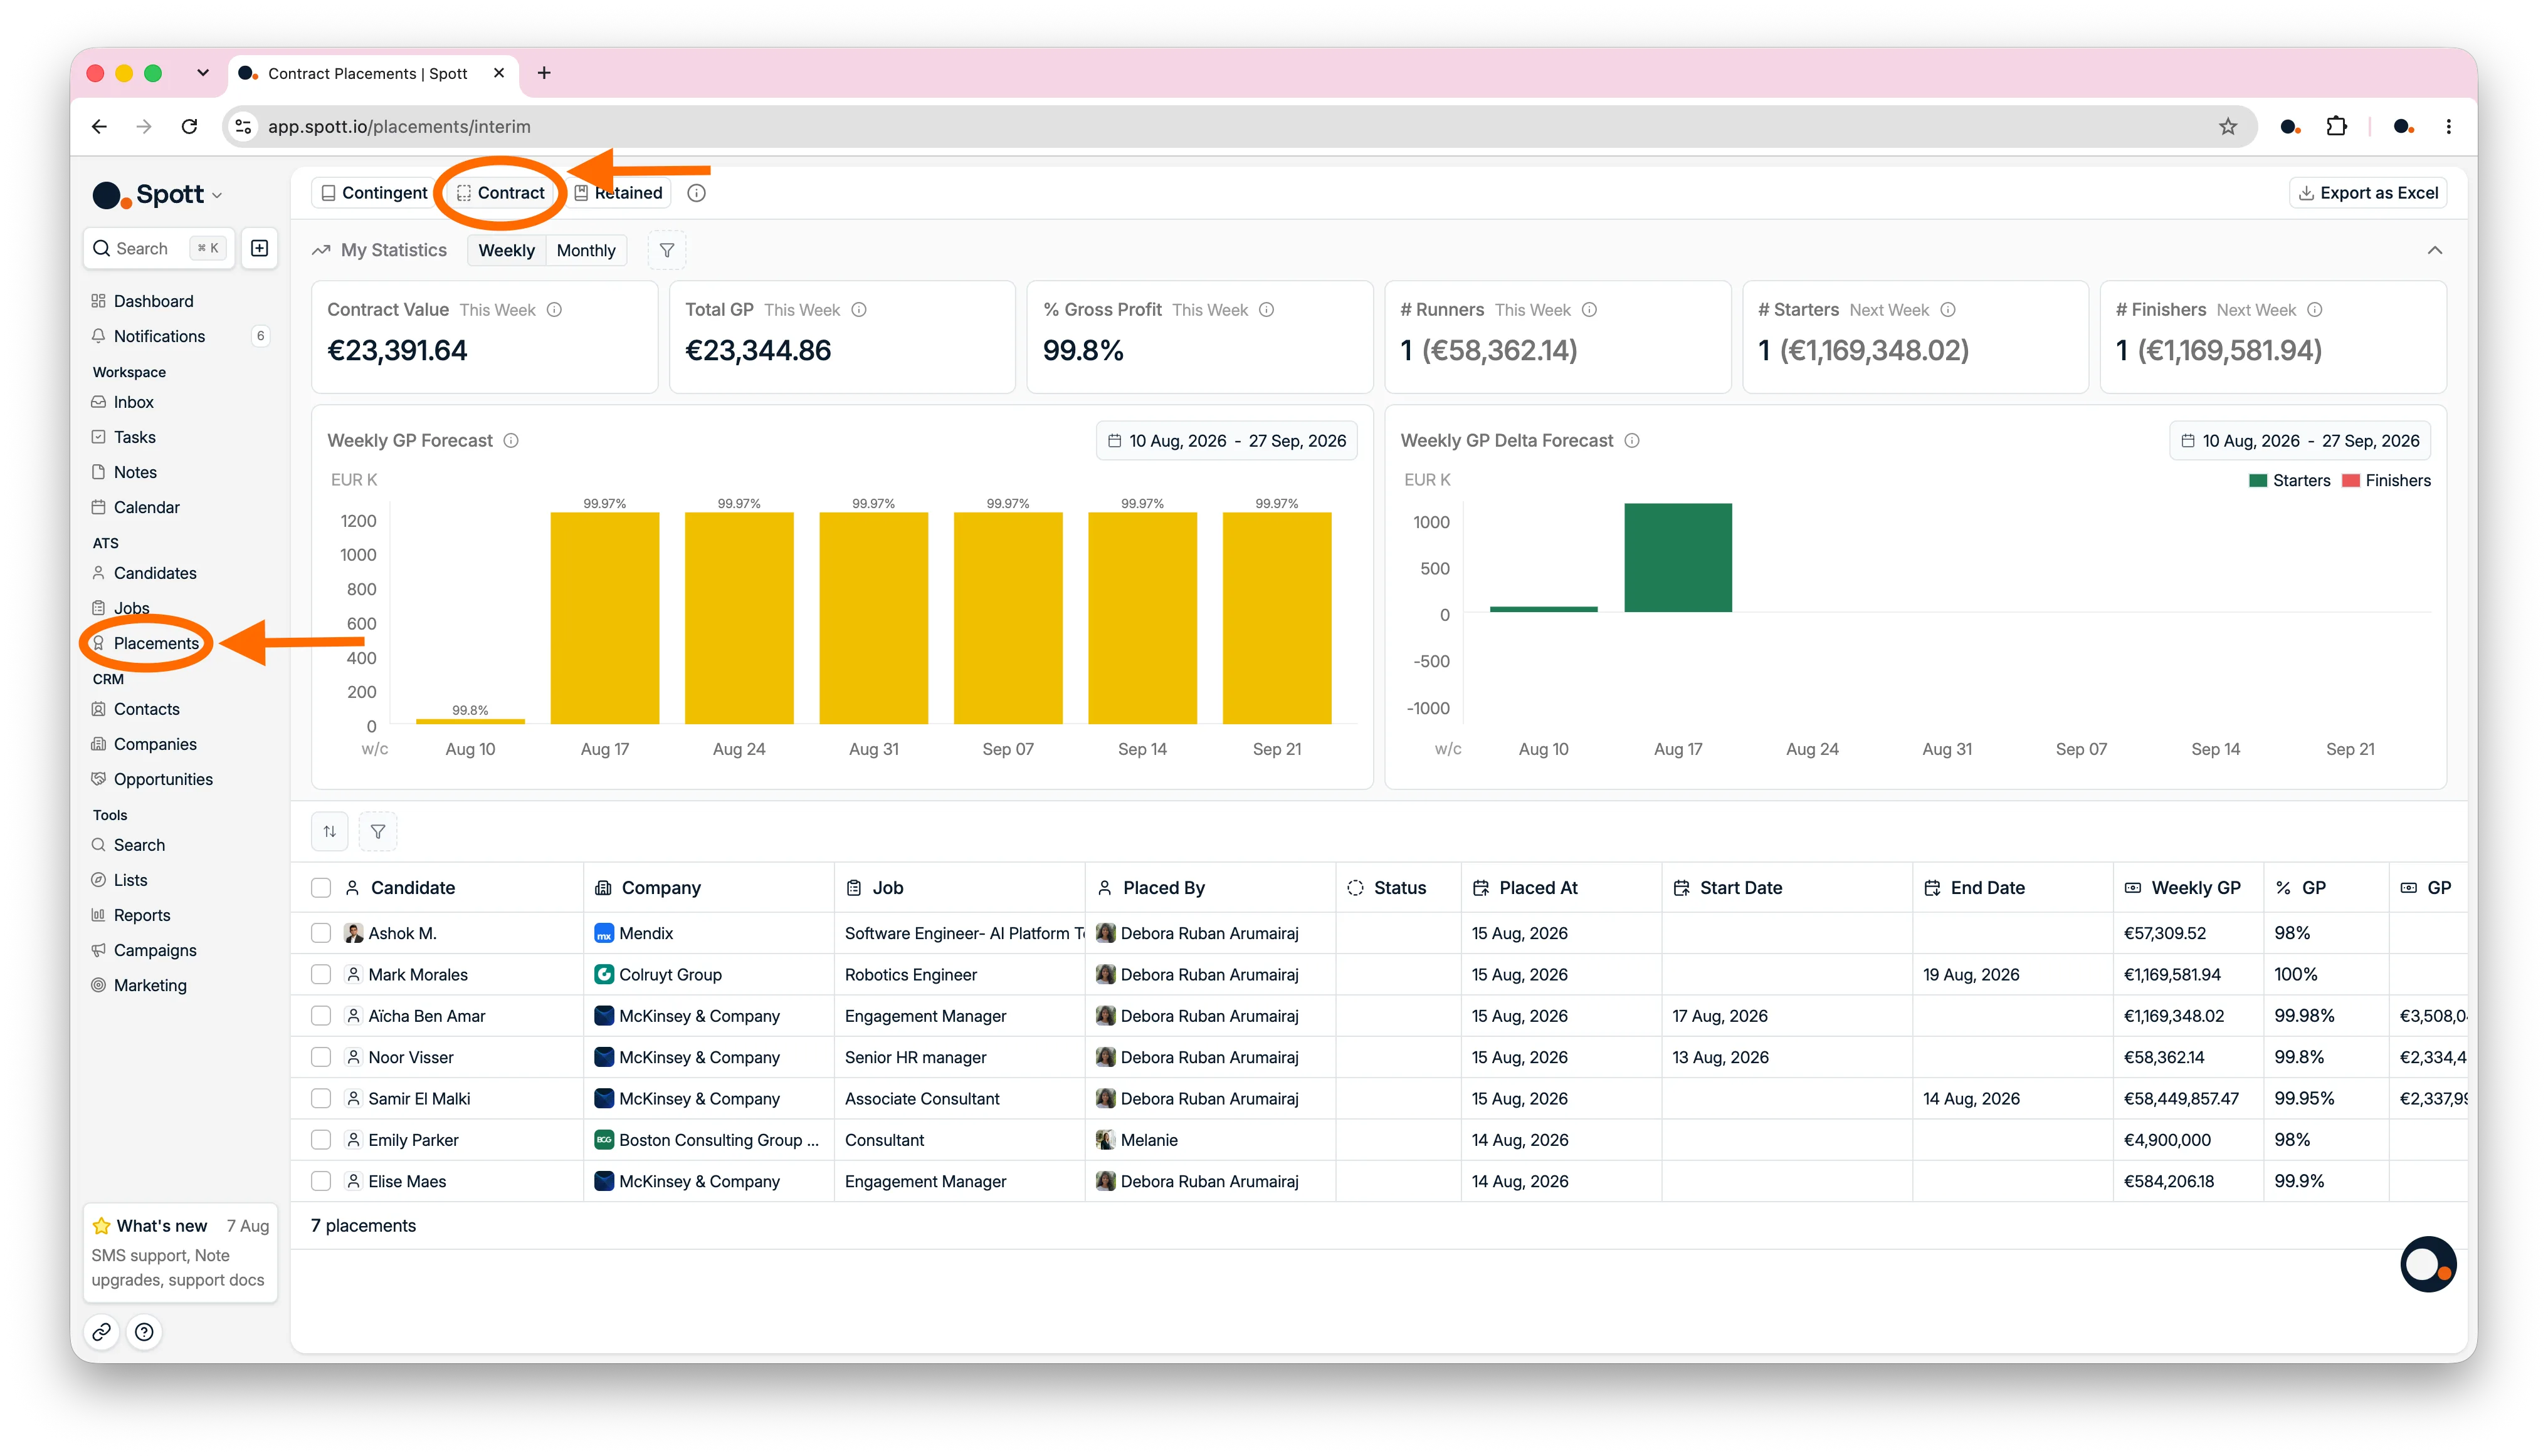This screenshot has width=2548, height=1456.
Task: Open Companies under CRM
Action: click(155, 744)
